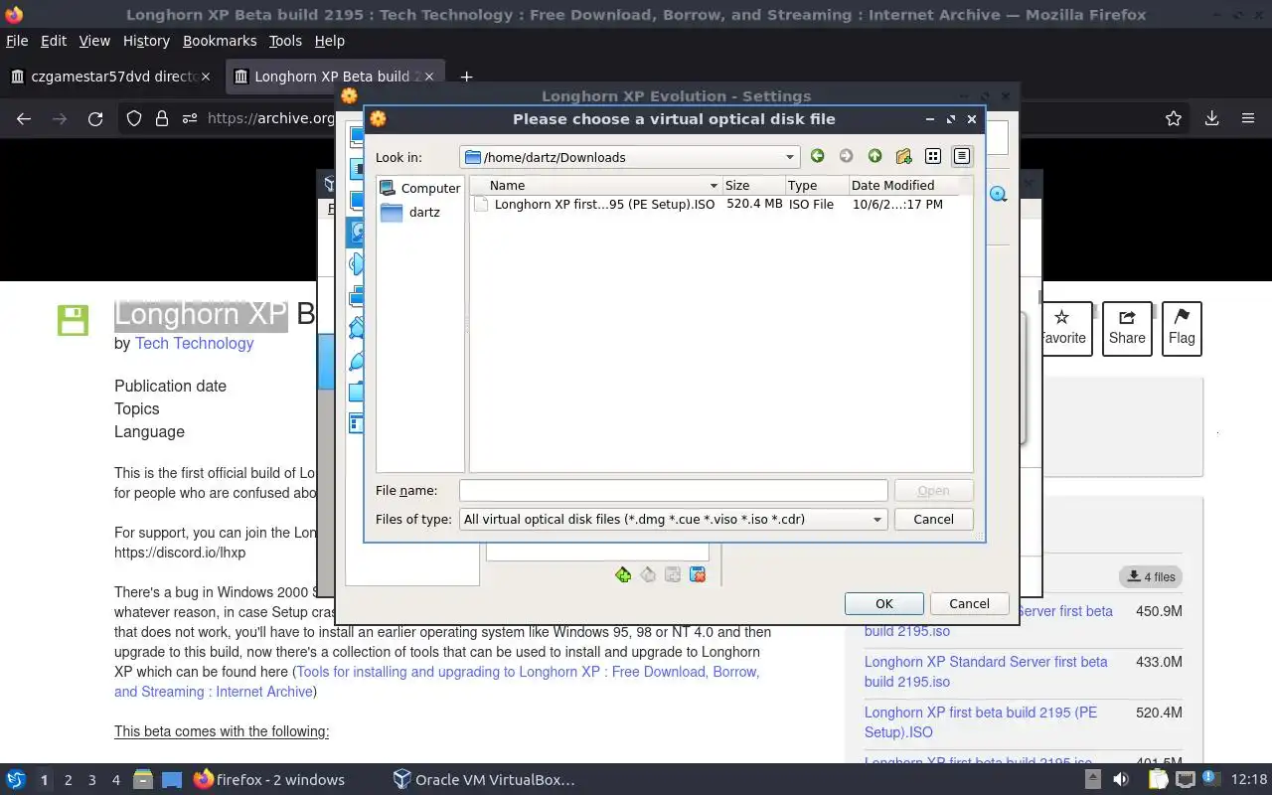The height and width of the screenshot is (795, 1272).
Task: Sort files by Type column
Action: [x=816, y=185]
